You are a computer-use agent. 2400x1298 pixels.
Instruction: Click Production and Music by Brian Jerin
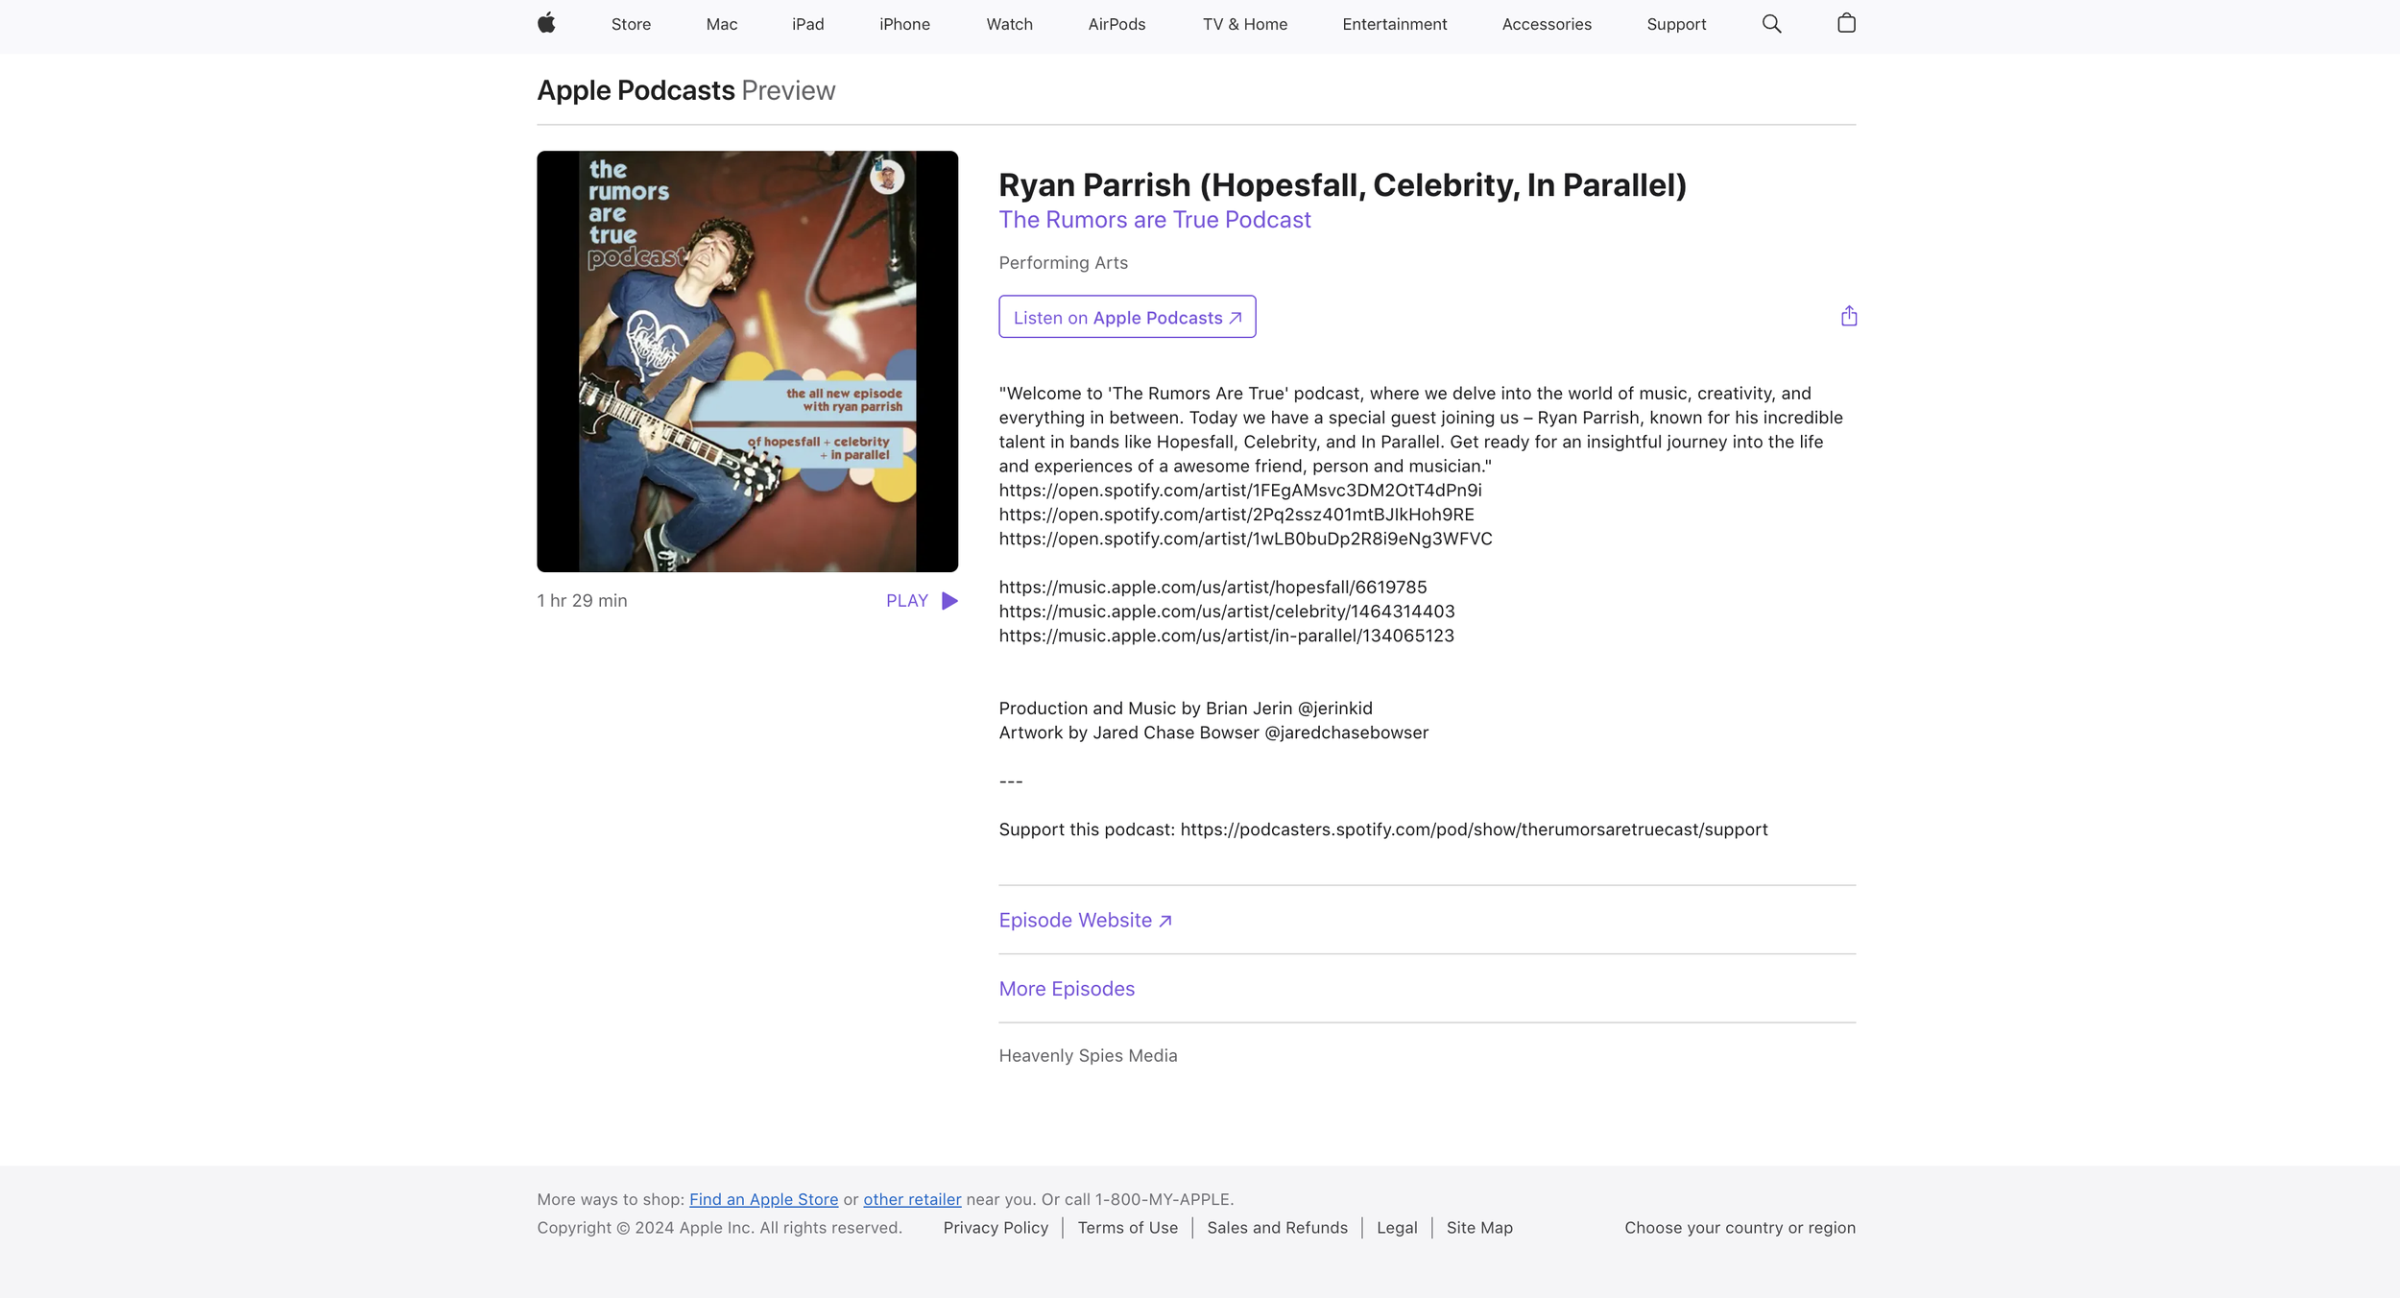tap(1186, 709)
